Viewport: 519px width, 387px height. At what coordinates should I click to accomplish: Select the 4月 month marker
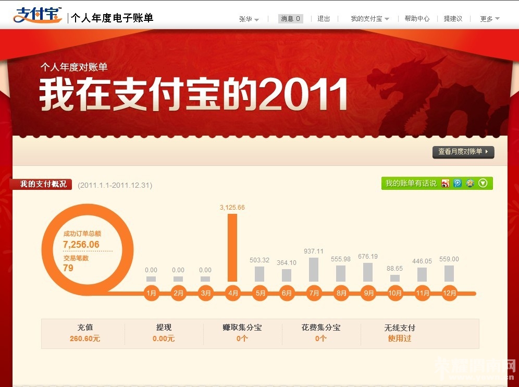click(233, 293)
